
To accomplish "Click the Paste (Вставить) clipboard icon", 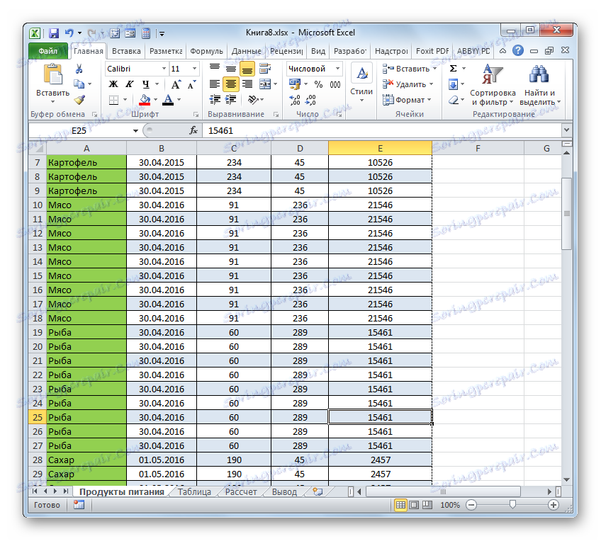I will point(53,74).
